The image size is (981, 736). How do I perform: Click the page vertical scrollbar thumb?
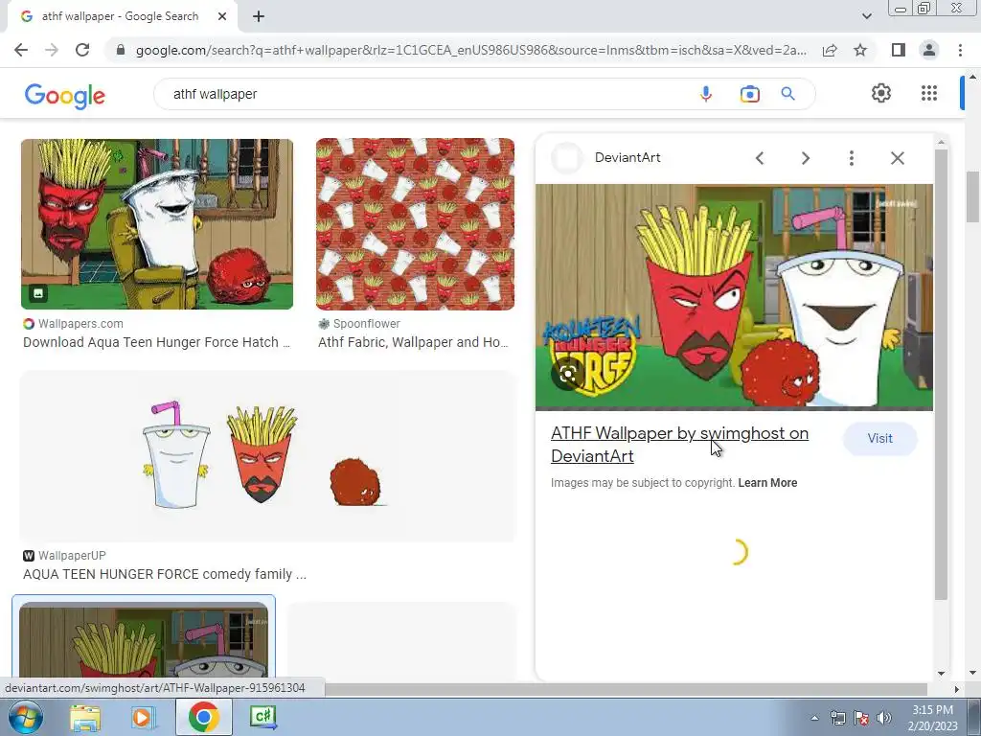pyautogui.click(x=972, y=196)
